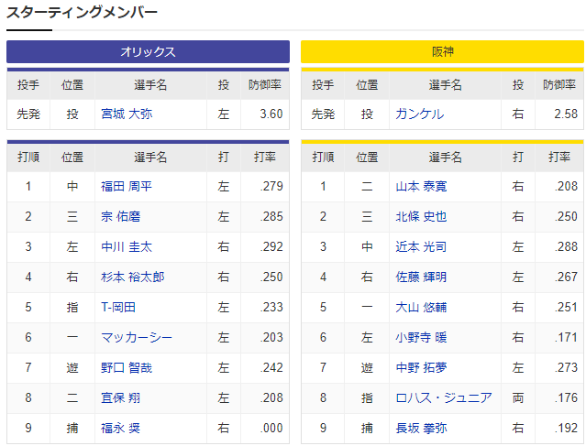Open 山本 泰寛 player link
This screenshot has height=446, width=586.
[421, 186]
